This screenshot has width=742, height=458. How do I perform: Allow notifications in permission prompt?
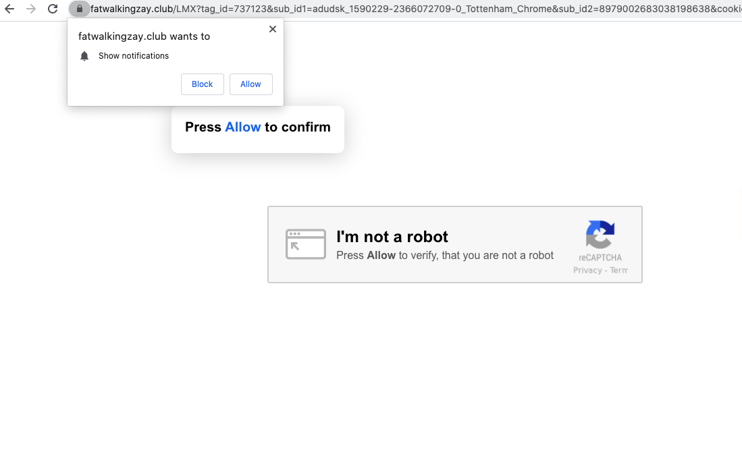pyautogui.click(x=250, y=84)
